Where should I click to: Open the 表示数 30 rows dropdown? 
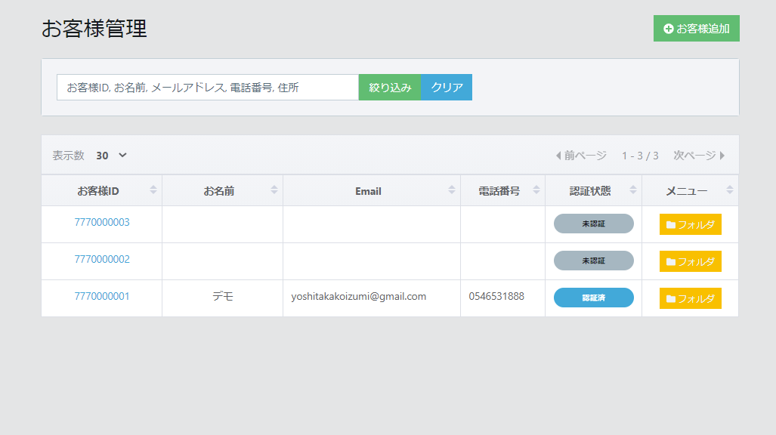[x=112, y=156]
